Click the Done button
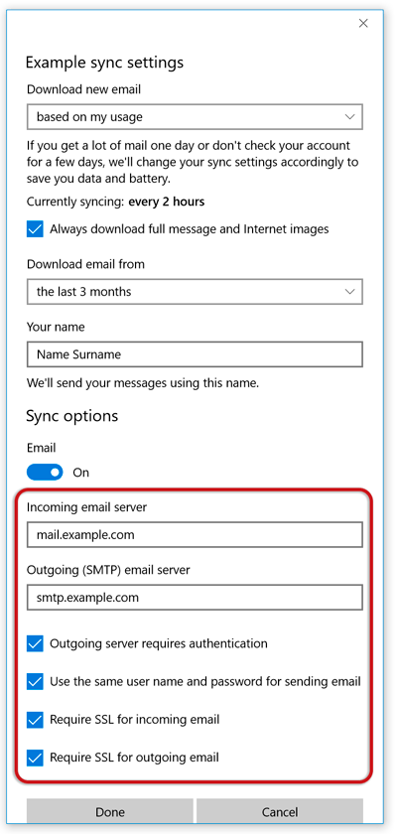This screenshot has height=834, width=397. point(110,812)
